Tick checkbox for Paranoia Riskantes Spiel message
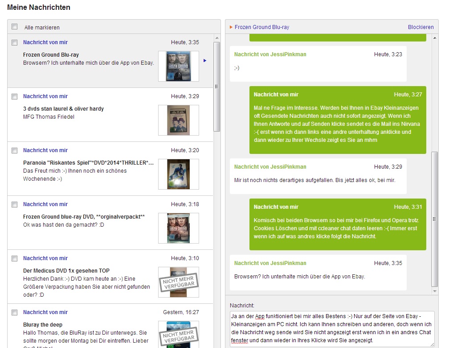The width and height of the screenshot is (449, 348). click(14, 150)
